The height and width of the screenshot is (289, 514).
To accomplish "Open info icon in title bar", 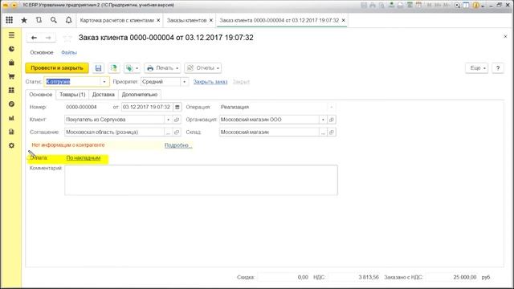I will [475, 6].
